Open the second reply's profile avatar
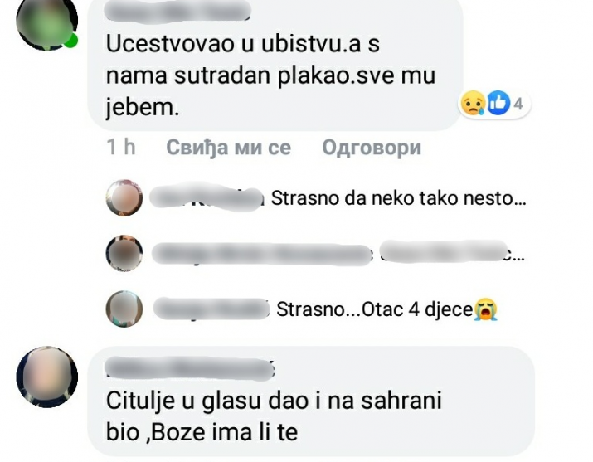 point(124,253)
